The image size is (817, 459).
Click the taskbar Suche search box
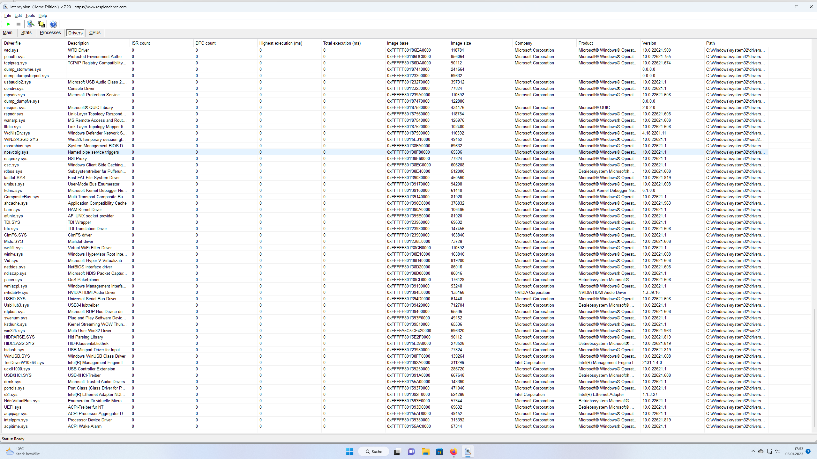click(x=373, y=451)
